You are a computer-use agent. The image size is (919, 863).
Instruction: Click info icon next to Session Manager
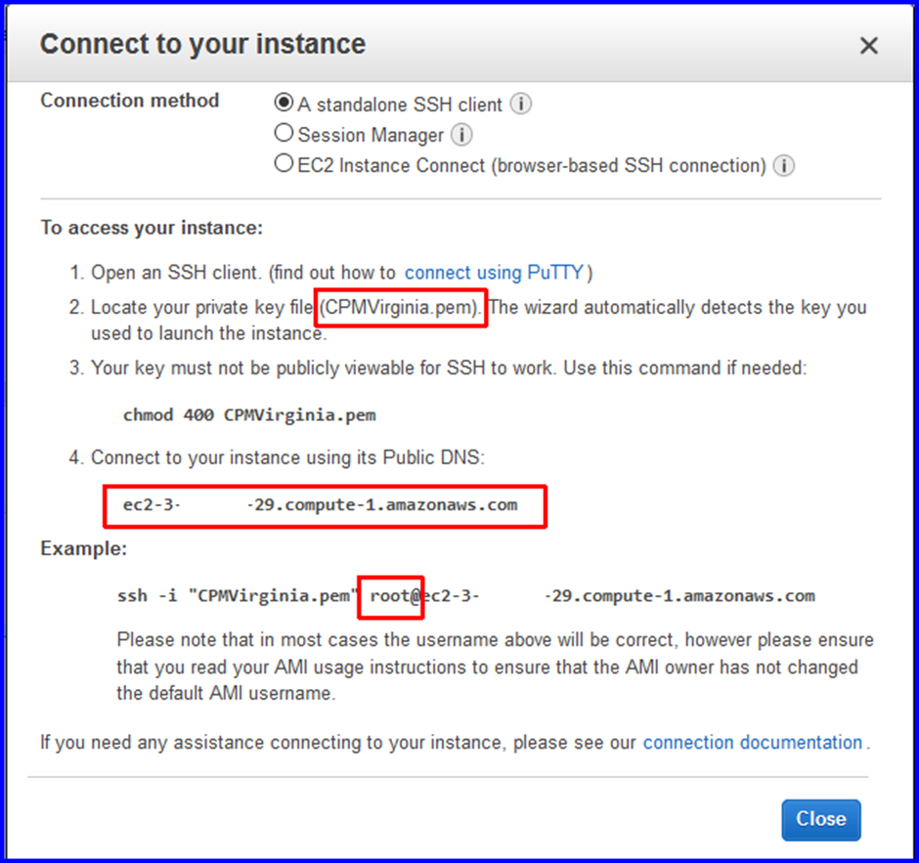pos(462,135)
